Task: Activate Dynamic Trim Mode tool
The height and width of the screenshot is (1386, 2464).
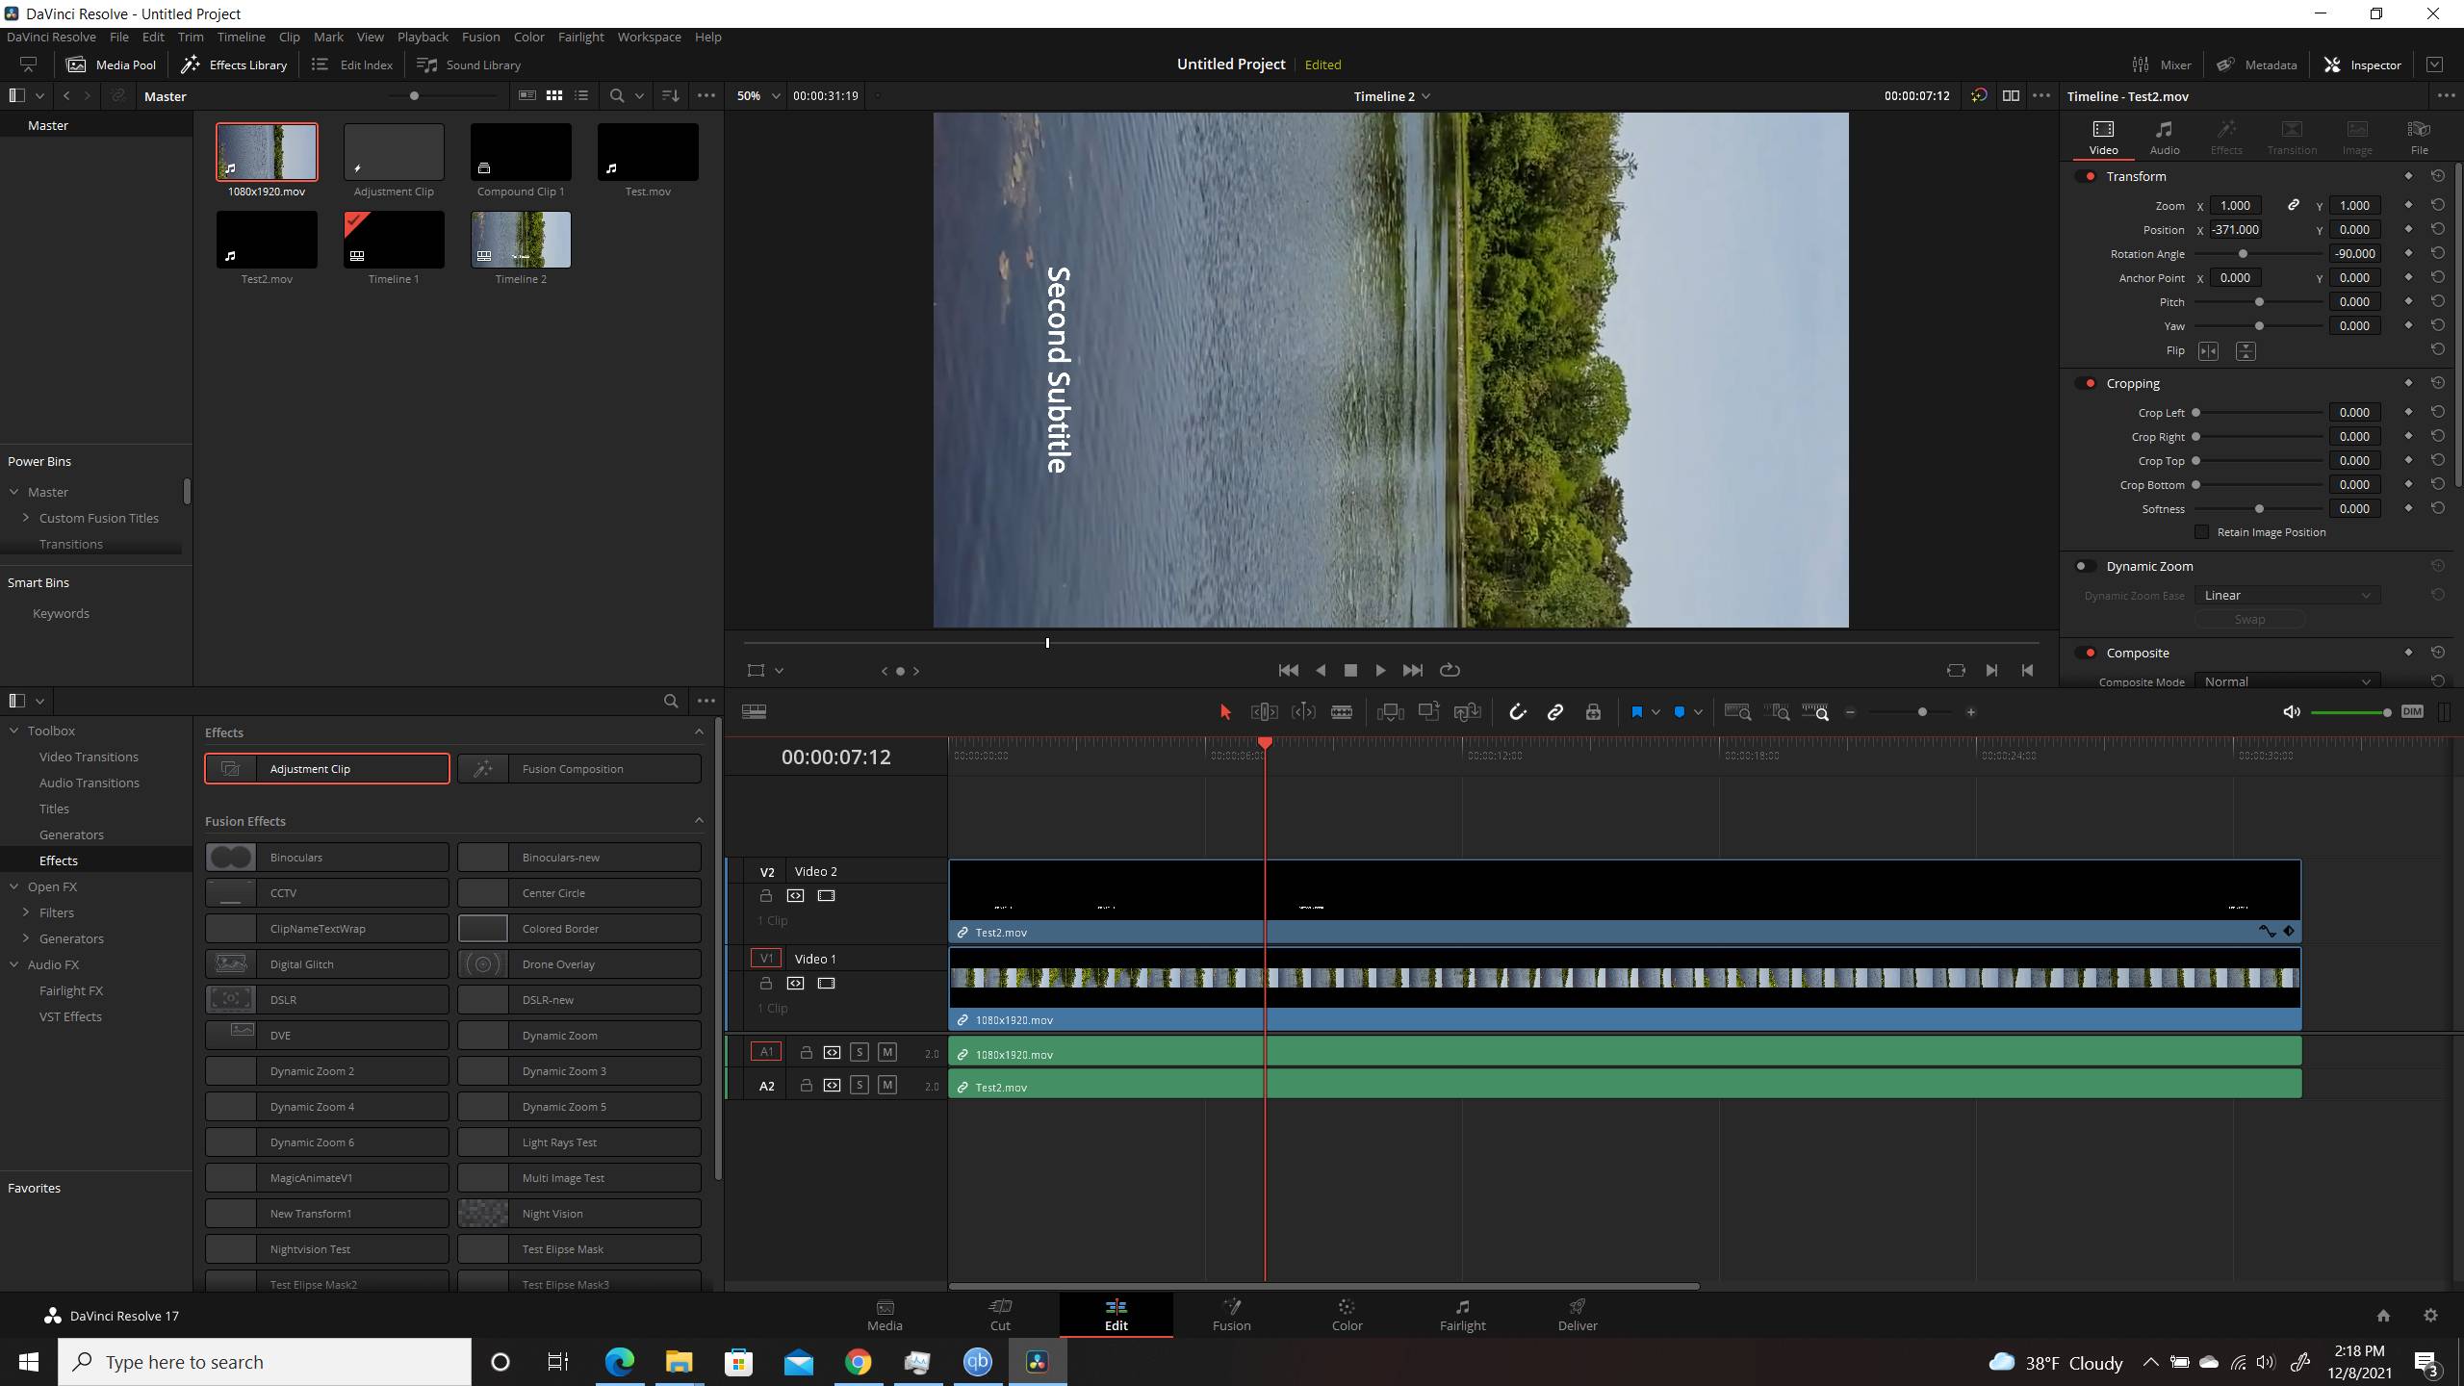Action: (x=1303, y=712)
